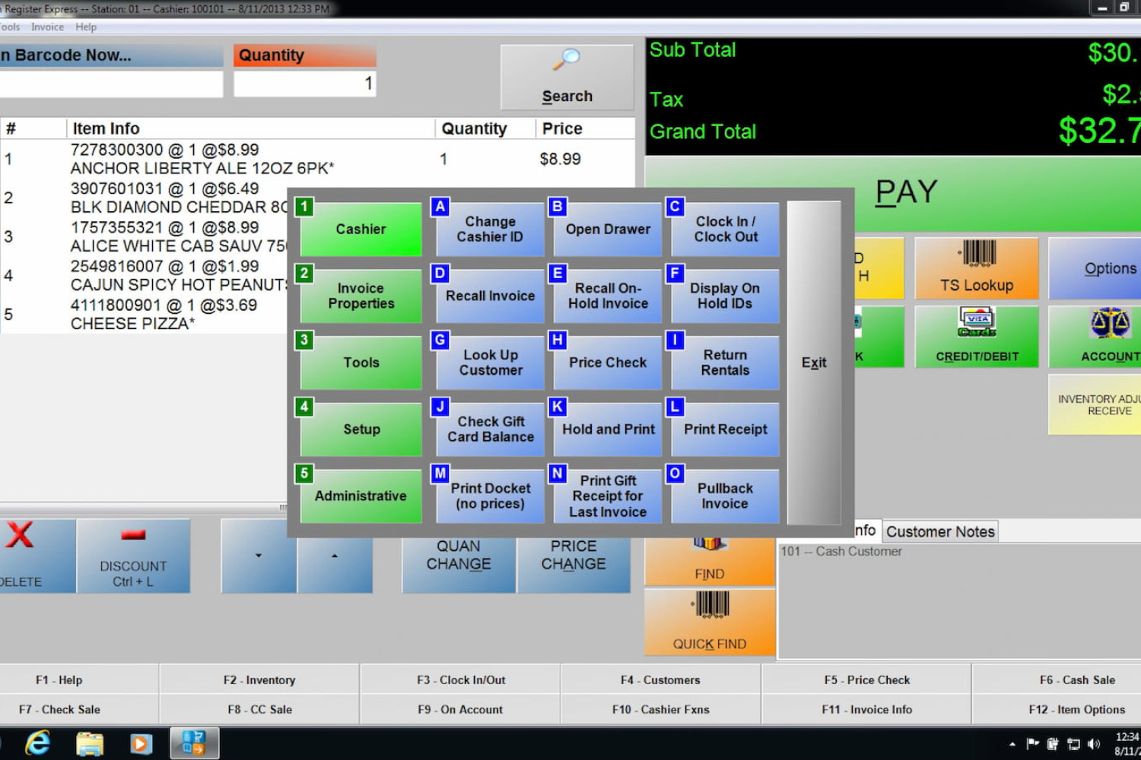Move selection up with up arrow button
Viewport: 1141px width, 760px height.
pyautogui.click(x=335, y=556)
